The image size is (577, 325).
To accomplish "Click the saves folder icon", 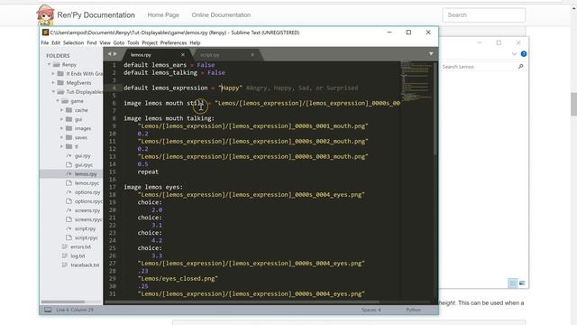I will click(x=69, y=137).
